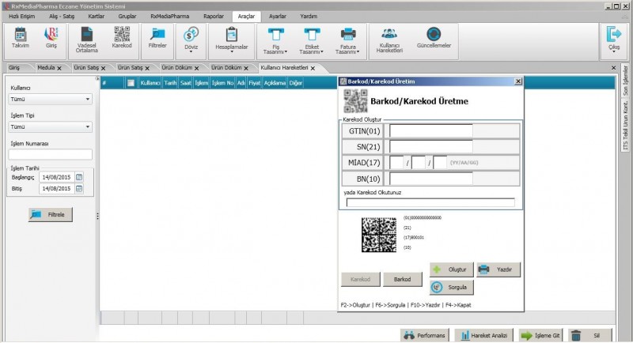
Task: Open the İşlem Tipi dropdown
Action: tap(87, 126)
